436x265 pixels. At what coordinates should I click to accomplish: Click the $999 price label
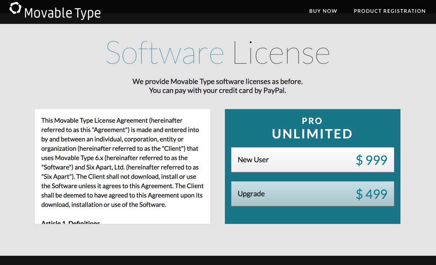pos(372,159)
